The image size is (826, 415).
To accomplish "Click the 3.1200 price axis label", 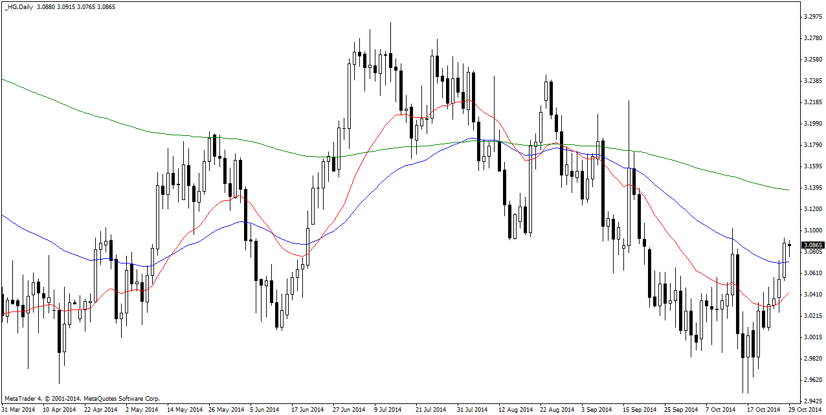I will coord(812,209).
